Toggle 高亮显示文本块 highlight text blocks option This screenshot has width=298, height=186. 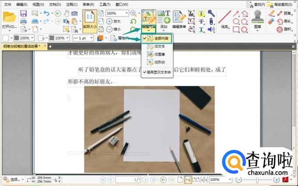(x=157, y=72)
